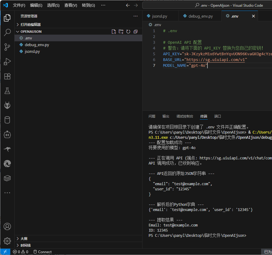Open the Manage settings gear
The image size is (272, 255).
point(7,241)
